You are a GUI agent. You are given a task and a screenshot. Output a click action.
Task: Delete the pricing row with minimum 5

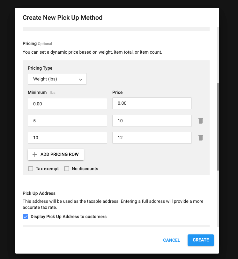pos(200,121)
